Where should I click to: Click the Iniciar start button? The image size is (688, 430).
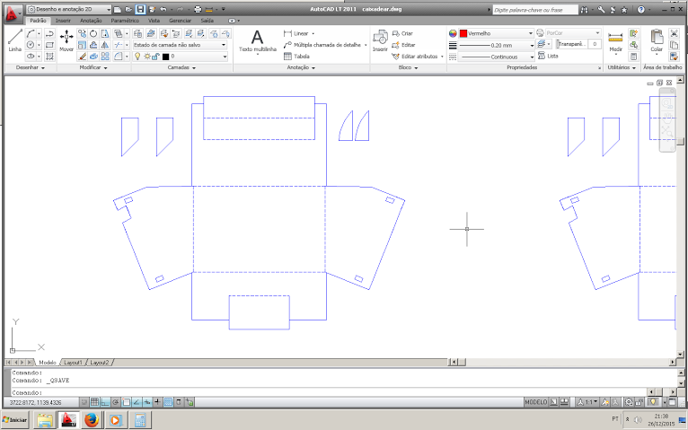[x=15, y=420]
